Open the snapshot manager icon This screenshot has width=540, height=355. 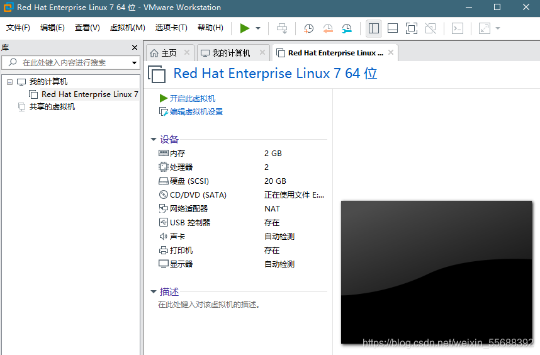pos(347,28)
